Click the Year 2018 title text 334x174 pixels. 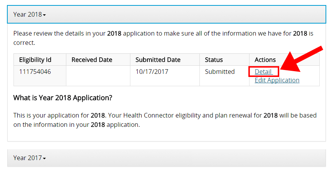coord(27,14)
